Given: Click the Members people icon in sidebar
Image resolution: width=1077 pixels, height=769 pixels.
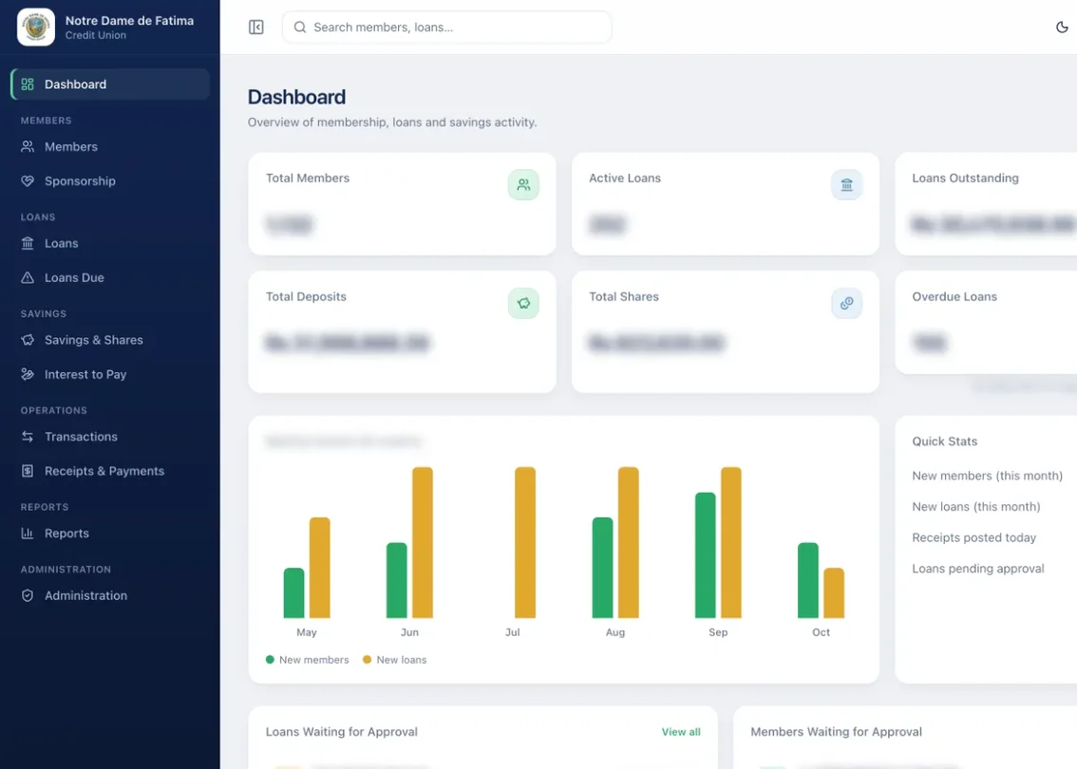Looking at the screenshot, I should pos(28,147).
